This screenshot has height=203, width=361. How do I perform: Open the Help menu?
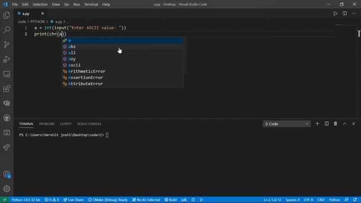tap(106, 5)
